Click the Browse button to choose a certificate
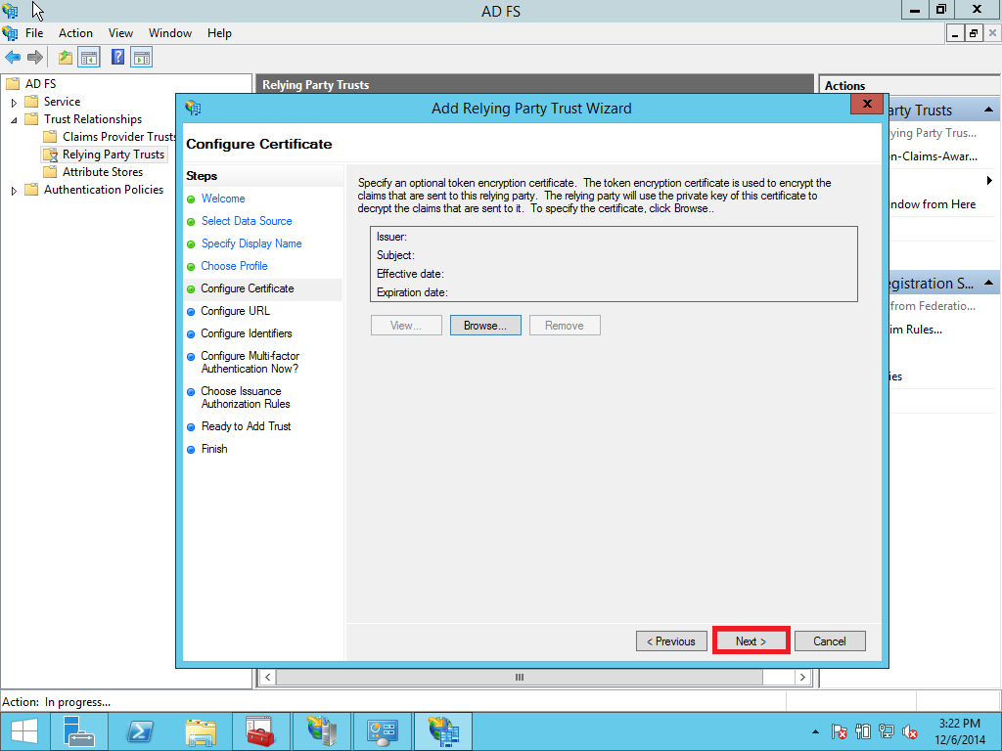The height and width of the screenshot is (751, 1002). pyautogui.click(x=485, y=325)
